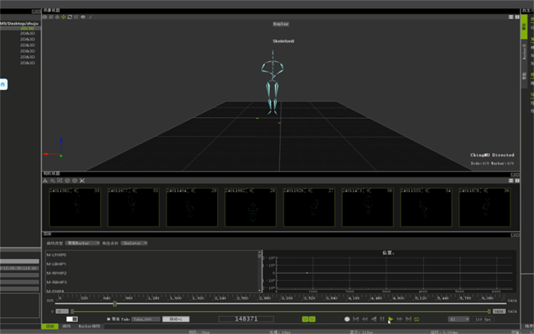Click the fit-to-view icon in camera toolbar
Screen dimensions: 534x334
click(82, 180)
